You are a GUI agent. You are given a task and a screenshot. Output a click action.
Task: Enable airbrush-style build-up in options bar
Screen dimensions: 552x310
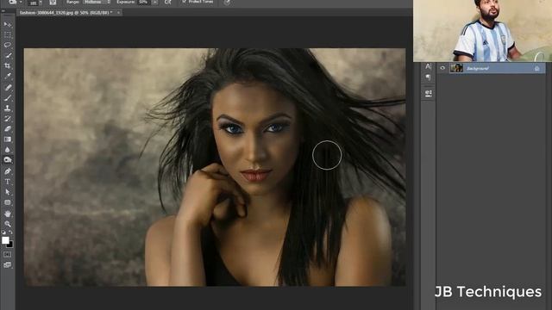[x=168, y=2]
